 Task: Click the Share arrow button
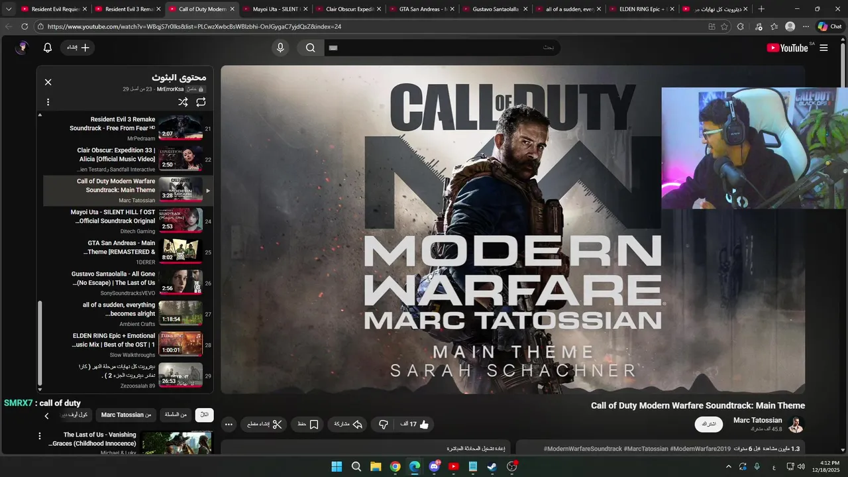point(348,424)
